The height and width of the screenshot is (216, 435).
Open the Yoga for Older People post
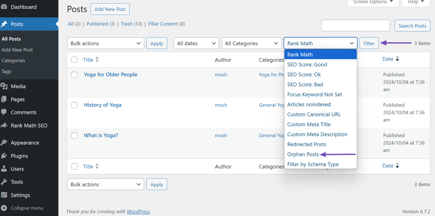111,74
